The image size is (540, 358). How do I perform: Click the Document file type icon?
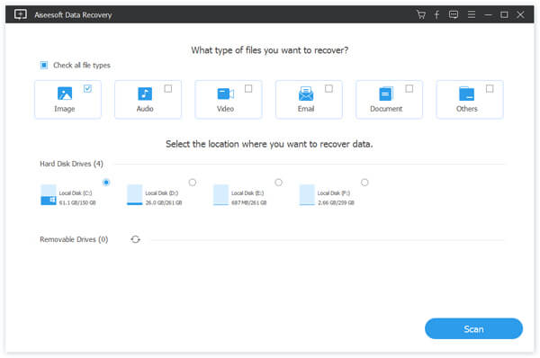coord(386,94)
